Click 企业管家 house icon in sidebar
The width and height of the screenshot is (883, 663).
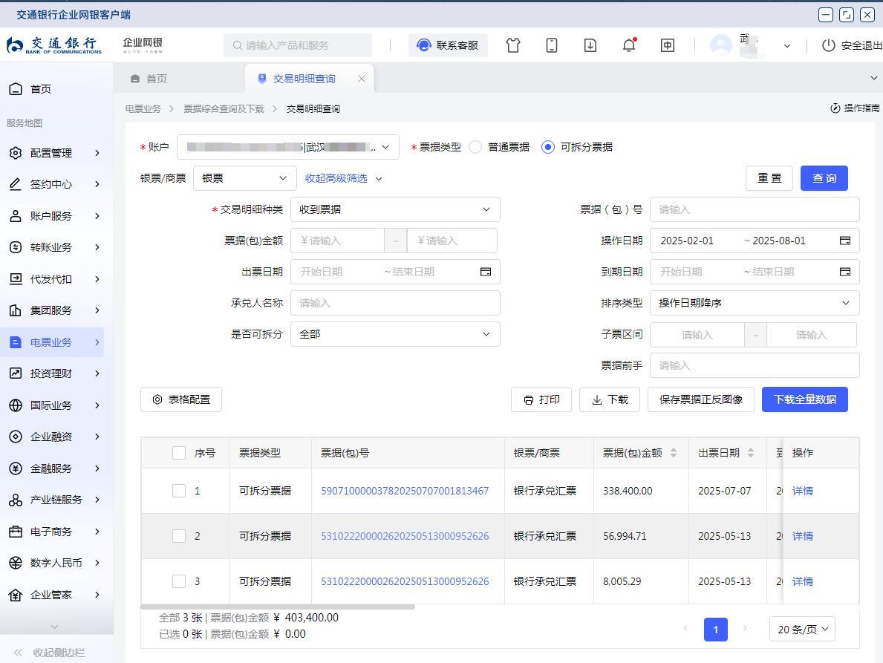(x=16, y=595)
